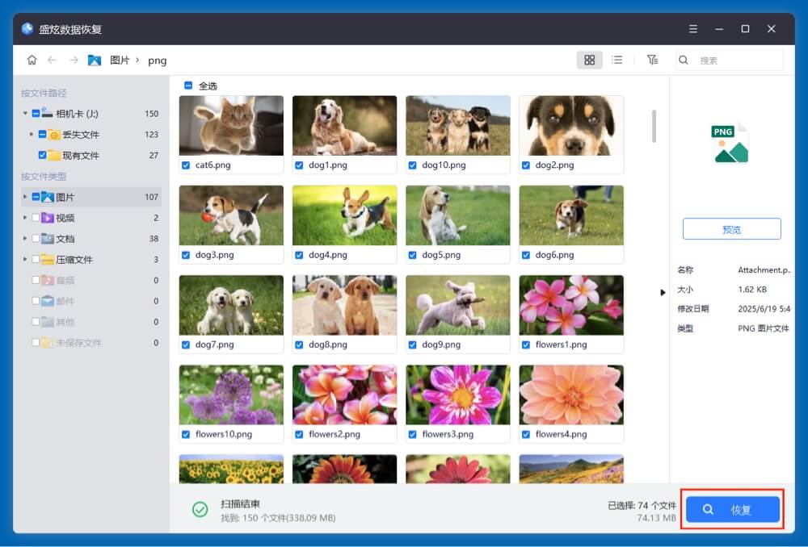Select 现有文件 in the path tree

tap(80, 156)
